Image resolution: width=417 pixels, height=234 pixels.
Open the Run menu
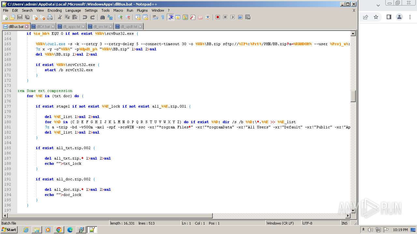[x=130, y=10]
